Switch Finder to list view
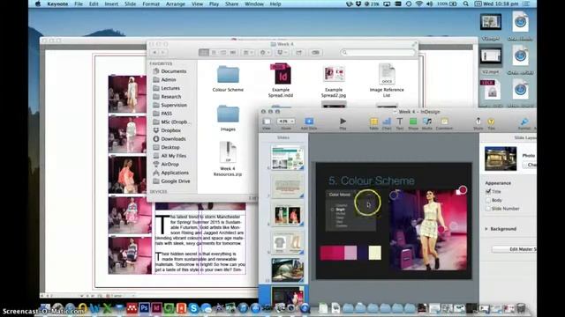This screenshot has height=317, width=565. pyautogui.click(x=214, y=53)
